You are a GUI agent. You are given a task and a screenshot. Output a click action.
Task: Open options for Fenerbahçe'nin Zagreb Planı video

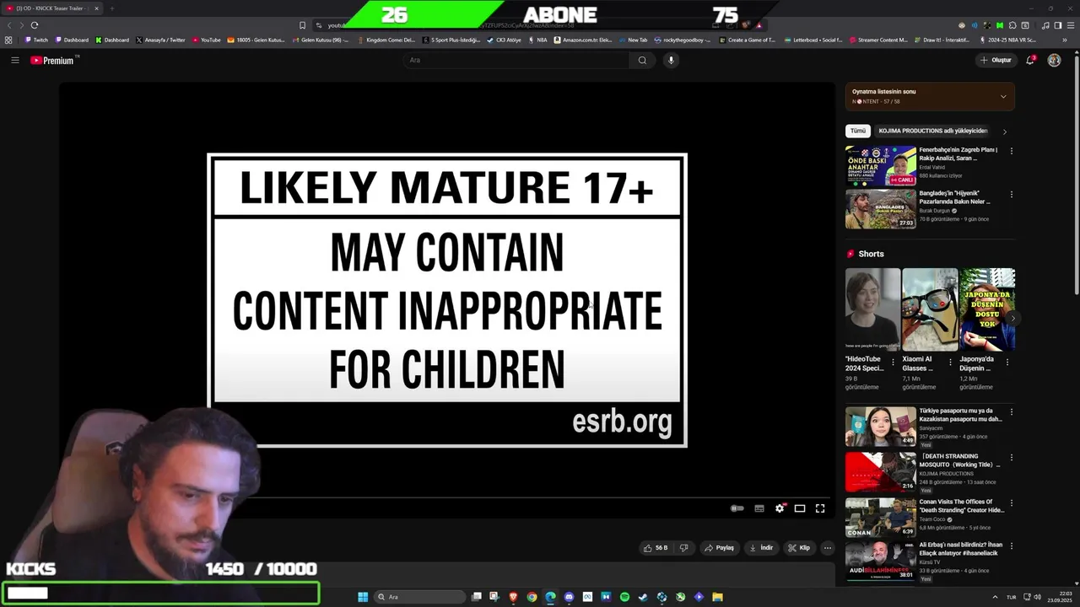(1012, 151)
